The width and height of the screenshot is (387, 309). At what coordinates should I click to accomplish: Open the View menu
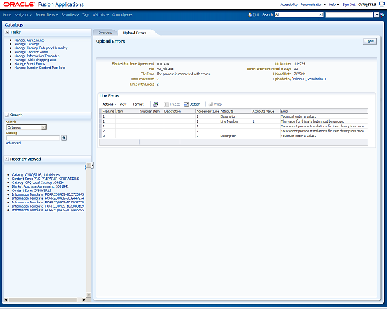(x=125, y=104)
